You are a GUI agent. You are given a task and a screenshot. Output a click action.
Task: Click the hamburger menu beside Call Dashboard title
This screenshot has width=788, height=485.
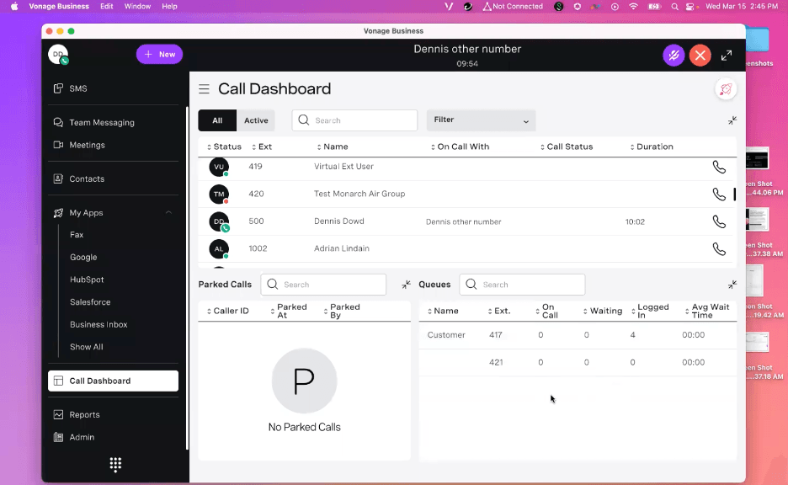(203, 88)
